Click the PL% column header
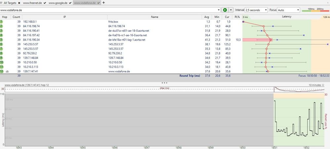This screenshot has width=330, height=149. pos(237,17)
